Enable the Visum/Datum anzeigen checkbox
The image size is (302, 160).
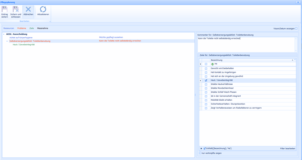tap(296, 28)
